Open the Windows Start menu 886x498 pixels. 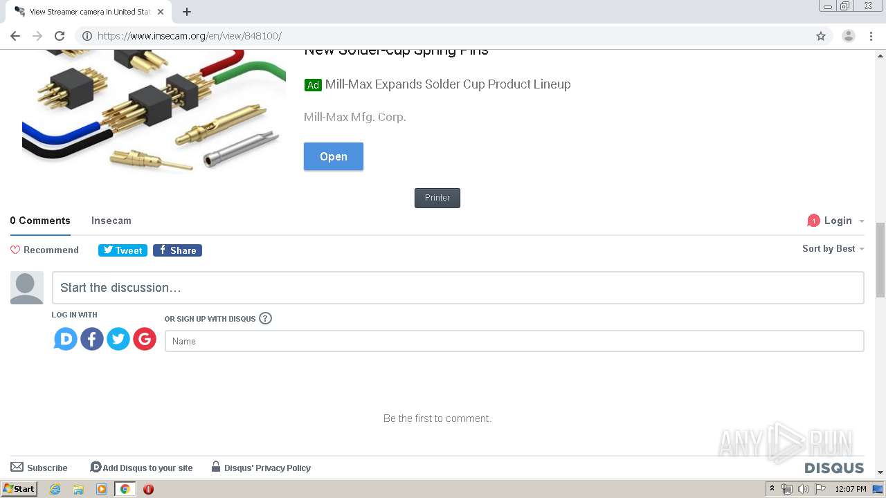pos(19,488)
